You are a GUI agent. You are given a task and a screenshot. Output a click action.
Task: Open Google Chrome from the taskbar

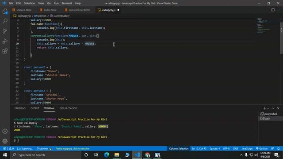tap(147, 155)
